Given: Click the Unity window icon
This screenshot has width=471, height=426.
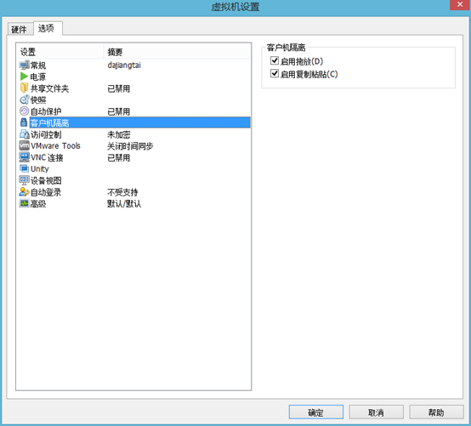Looking at the screenshot, I should coord(24,169).
